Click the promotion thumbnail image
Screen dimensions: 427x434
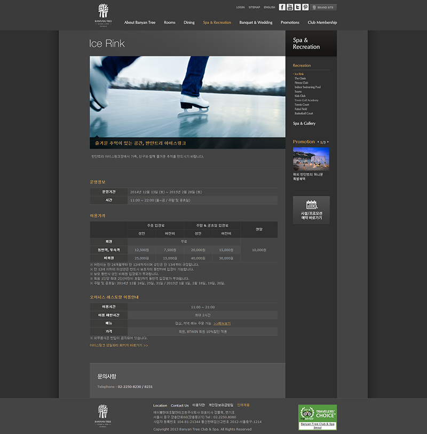point(311,159)
